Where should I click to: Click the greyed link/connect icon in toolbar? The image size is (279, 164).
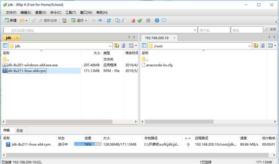click(34, 20)
